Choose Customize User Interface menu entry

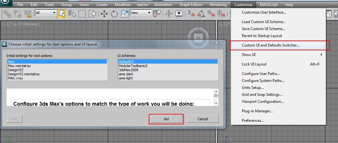(x=278, y=12)
